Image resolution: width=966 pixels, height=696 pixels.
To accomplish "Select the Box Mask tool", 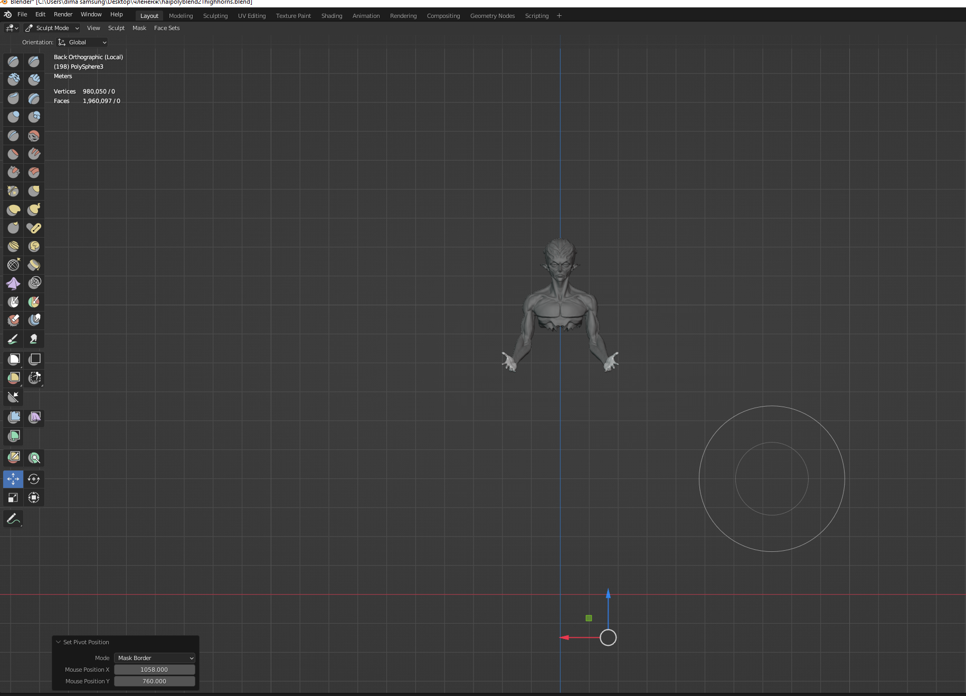I will [13, 359].
